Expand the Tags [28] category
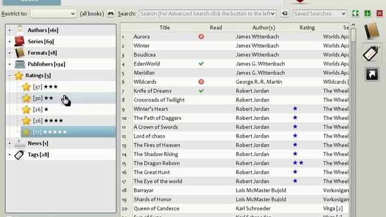 (x=10, y=155)
